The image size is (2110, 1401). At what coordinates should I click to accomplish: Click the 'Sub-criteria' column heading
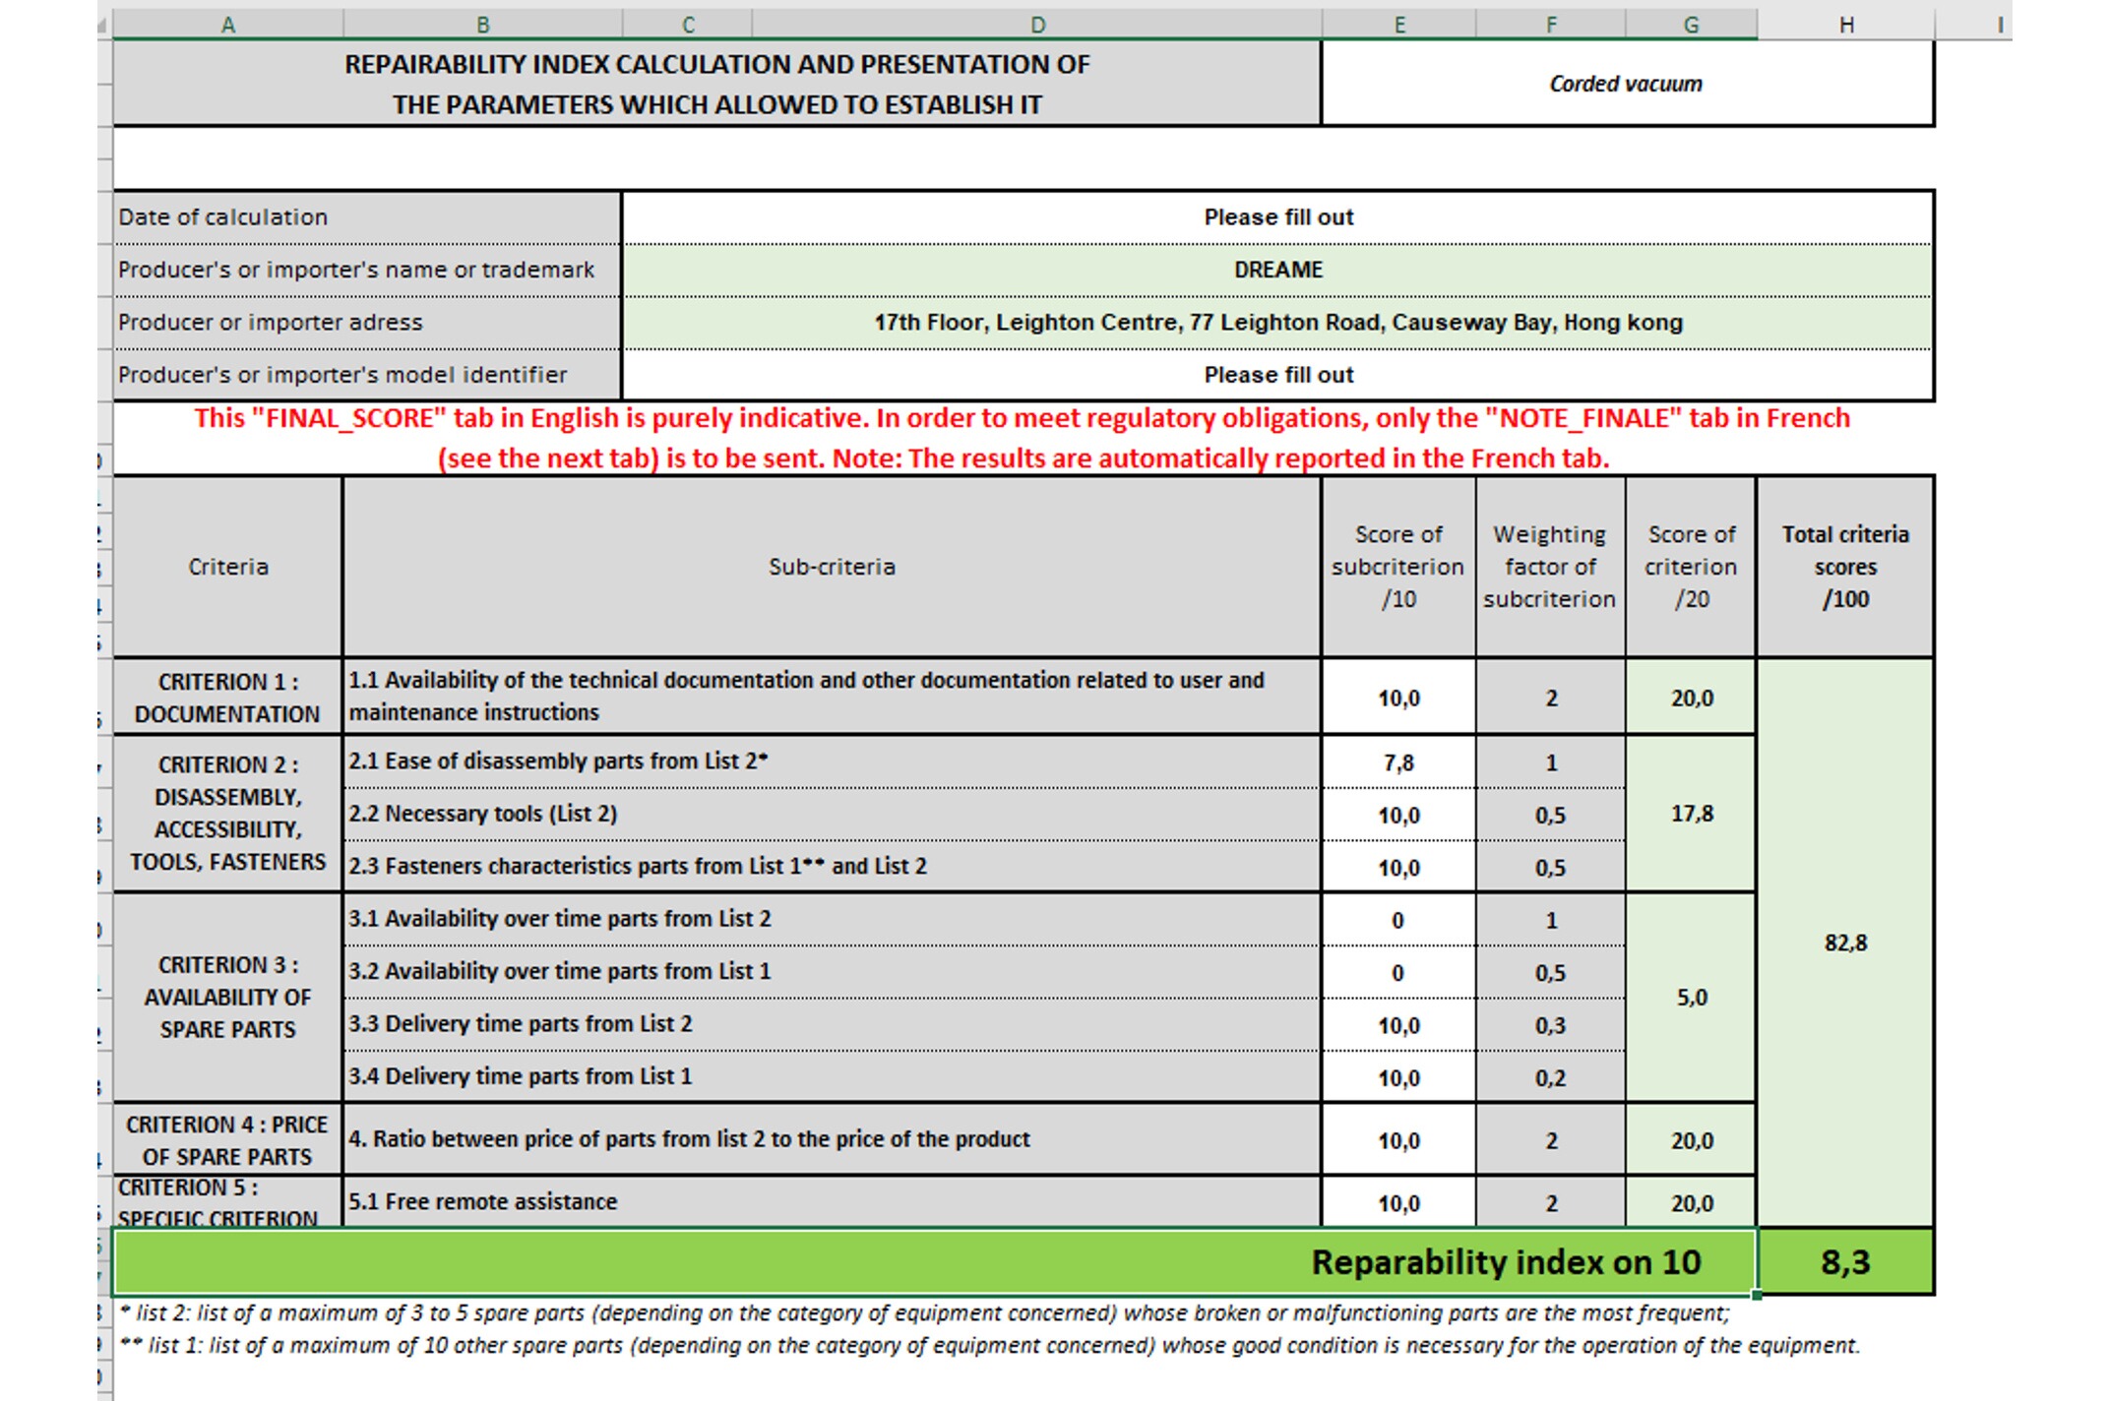coord(832,567)
